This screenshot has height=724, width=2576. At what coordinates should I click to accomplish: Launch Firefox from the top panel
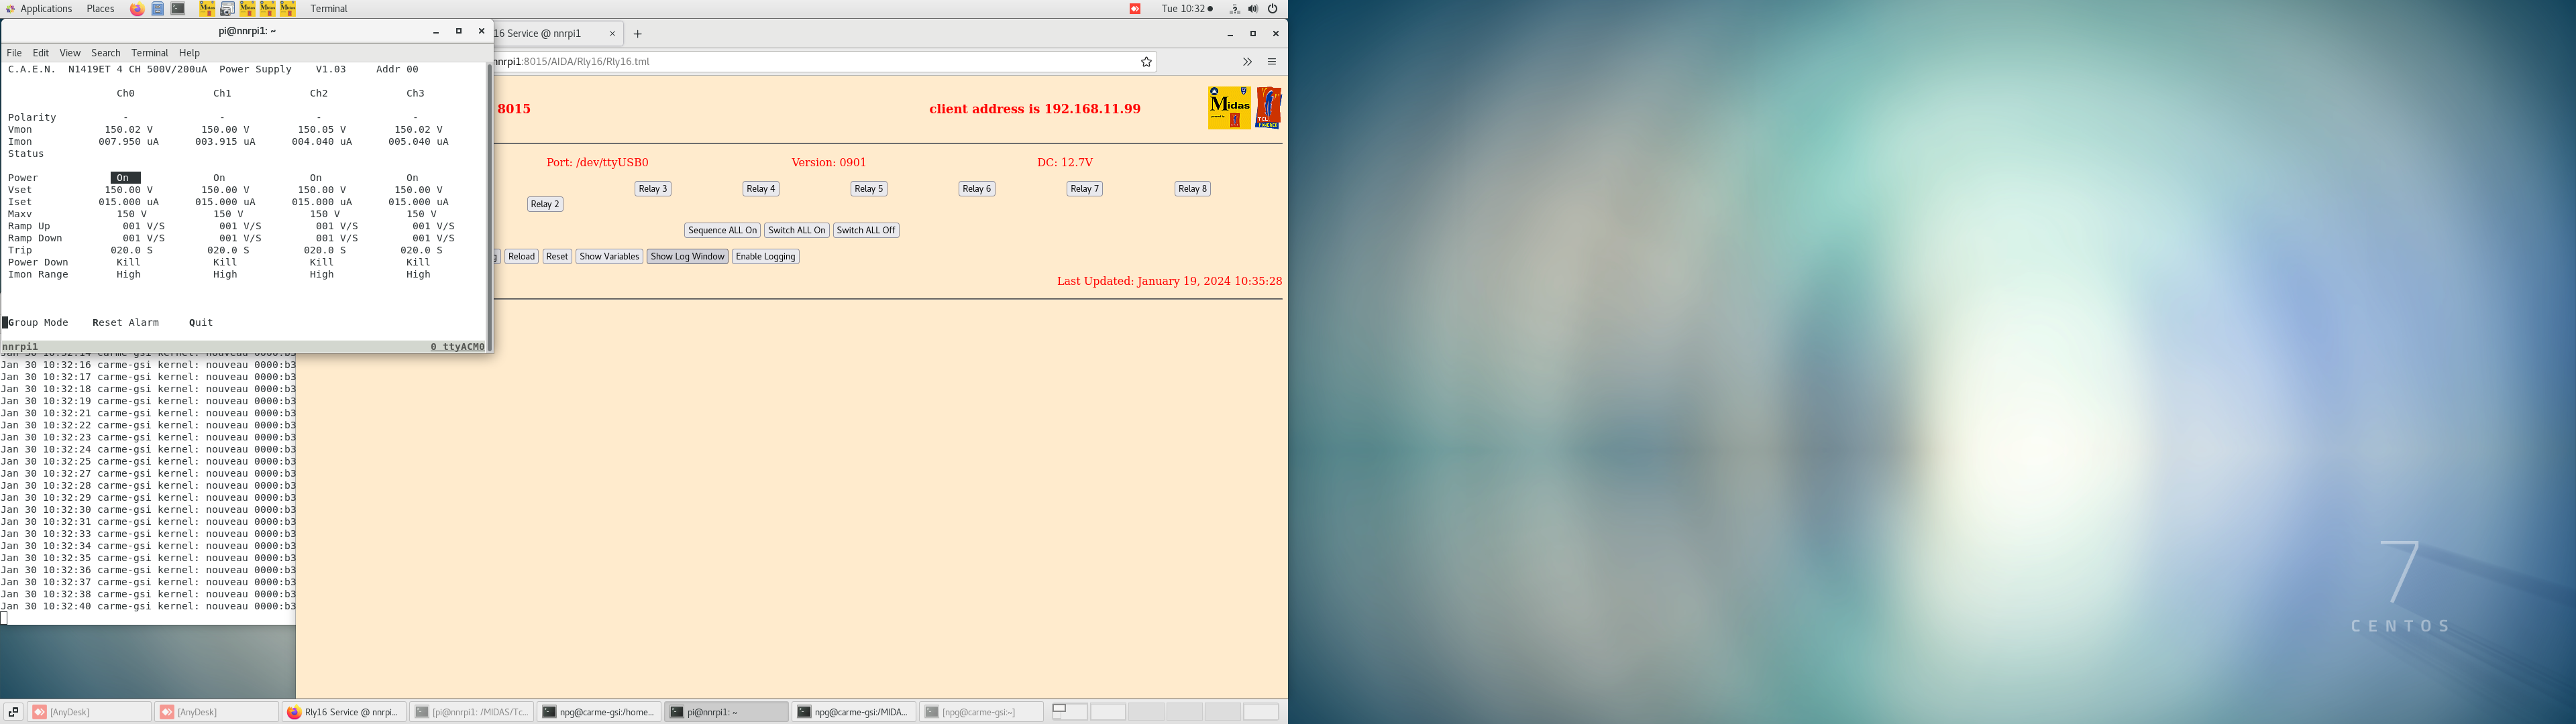(137, 8)
